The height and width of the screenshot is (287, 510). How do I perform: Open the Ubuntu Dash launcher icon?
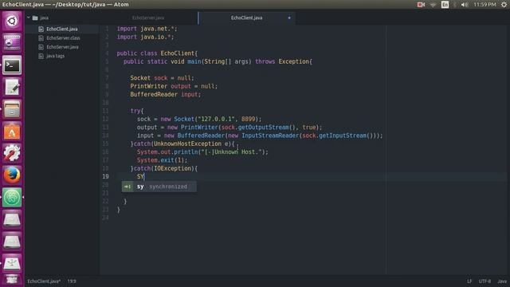tap(12, 22)
